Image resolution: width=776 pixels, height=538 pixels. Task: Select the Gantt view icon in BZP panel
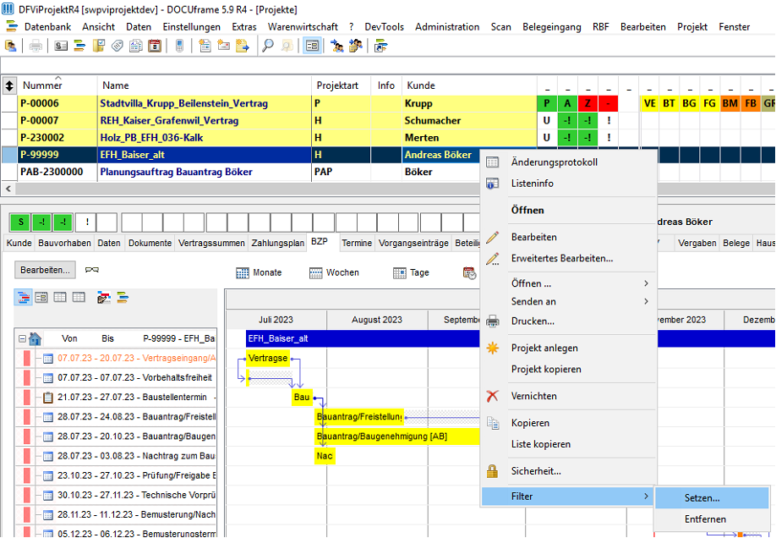tap(24, 297)
